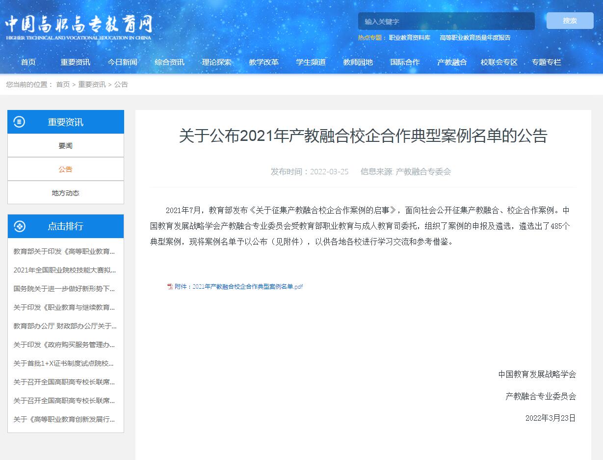Click the 点击排行 circular target icon
The height and width of the screenshot is (460, 603).
pyautogui.click(x=20, y=226)
